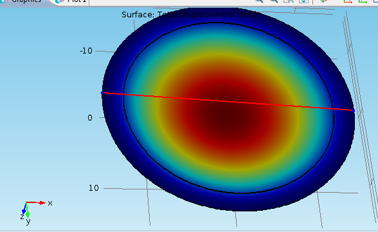
Task: Click the 10 axis tick label
Action: [94, 188]
